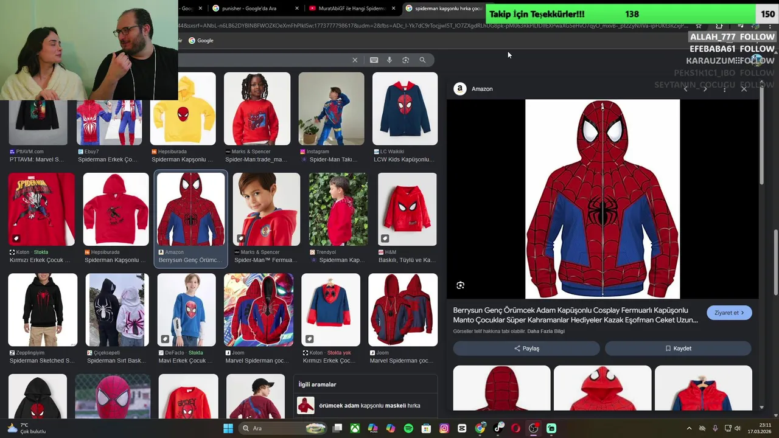Open Marks & Spencer girl in red sweatshirt
The height and width of the screenshot is (438, 779).
[257, 109]
